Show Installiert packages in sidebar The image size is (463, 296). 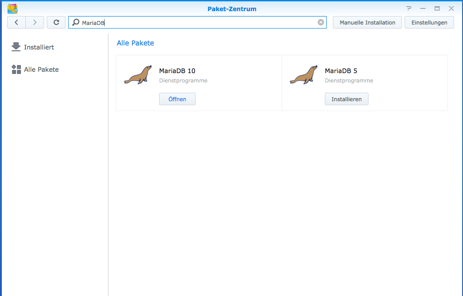[39, 47]
